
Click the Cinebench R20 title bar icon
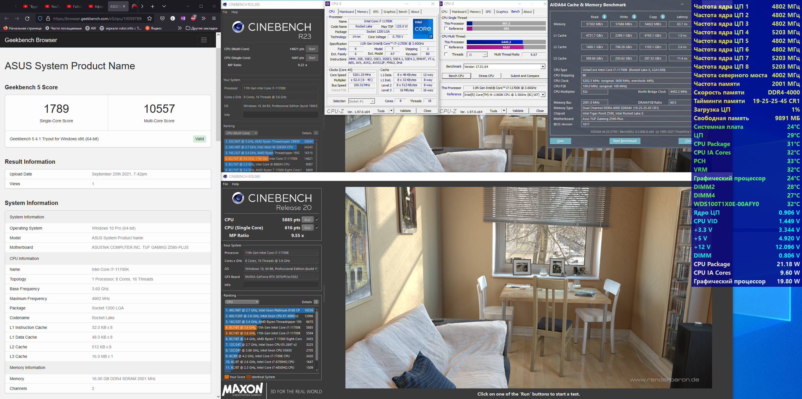(x=225, y=177)
